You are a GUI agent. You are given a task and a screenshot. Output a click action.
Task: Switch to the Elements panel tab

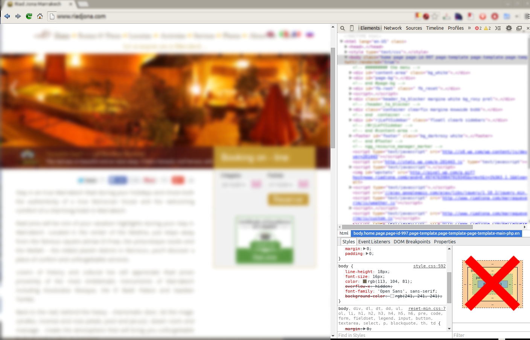(370, 28)
